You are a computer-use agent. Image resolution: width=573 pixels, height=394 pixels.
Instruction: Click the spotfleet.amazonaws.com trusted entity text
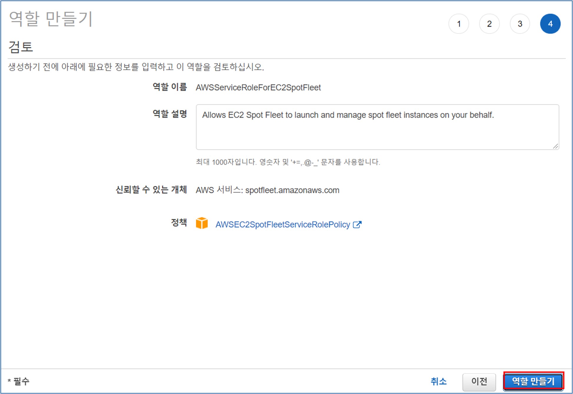click(292, 190)
